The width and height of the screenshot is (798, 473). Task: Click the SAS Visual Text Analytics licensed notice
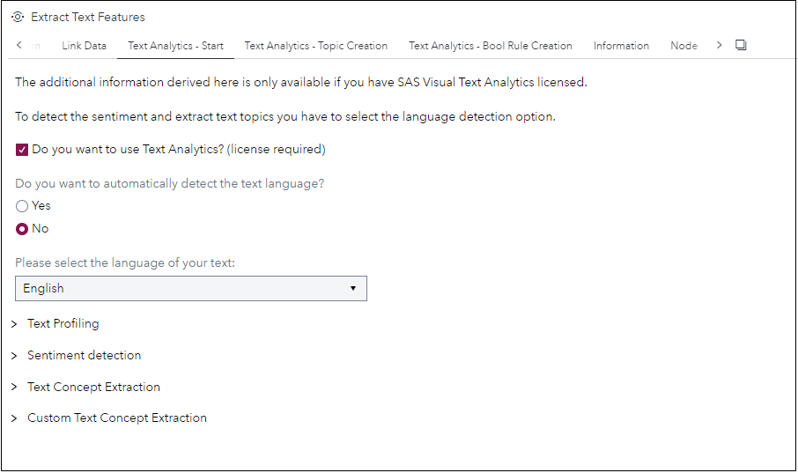coord(301,82)
